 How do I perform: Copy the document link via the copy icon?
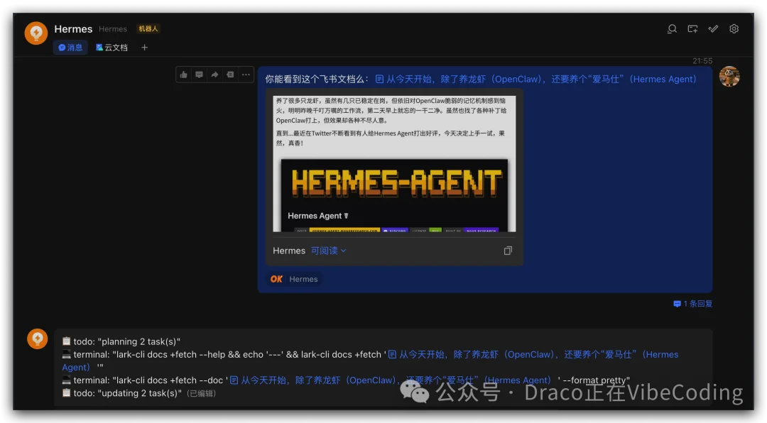[x=508, y=251]
